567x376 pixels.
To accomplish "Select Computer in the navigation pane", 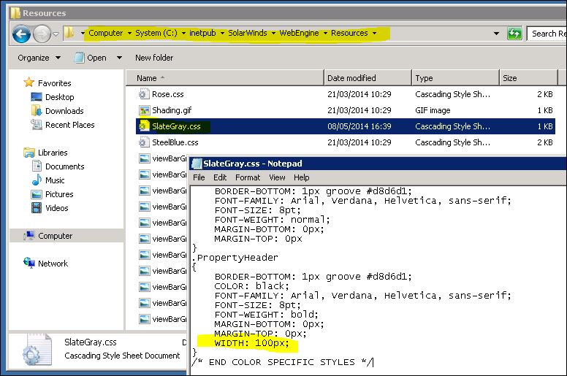I will 56,236.
